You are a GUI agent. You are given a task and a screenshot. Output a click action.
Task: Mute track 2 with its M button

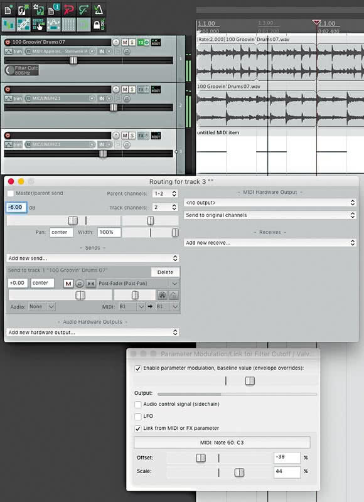125,89
